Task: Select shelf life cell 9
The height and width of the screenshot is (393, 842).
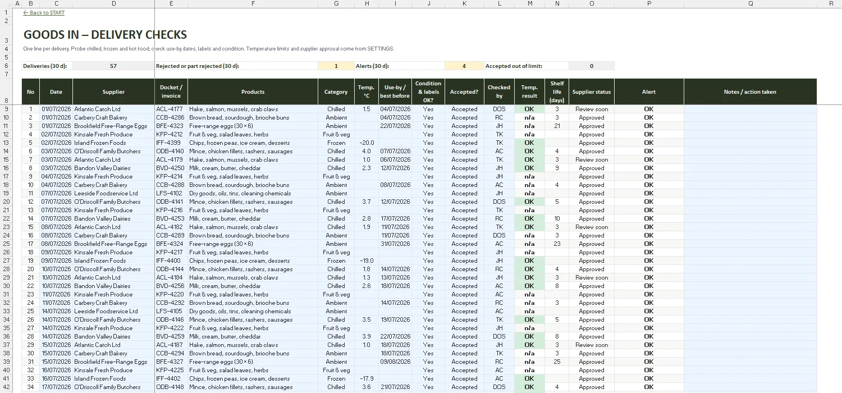Action: click(557, 168)
